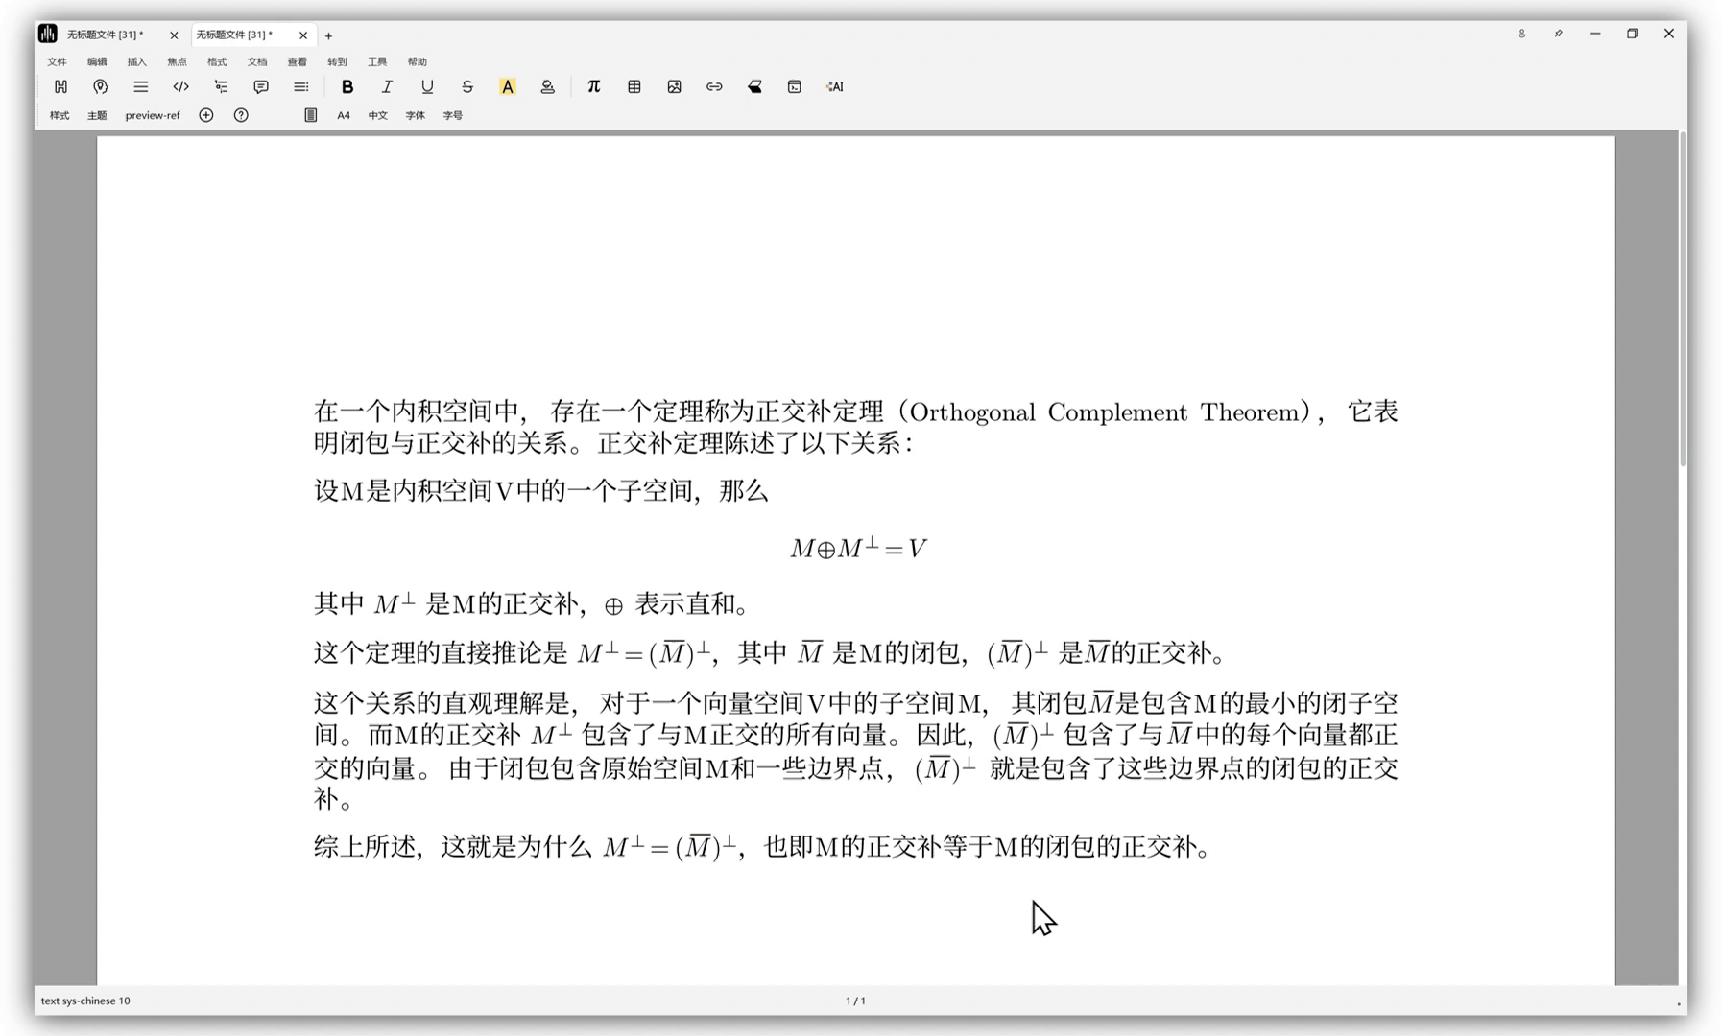Click the code tag icon
Image resolution: width=1722 pixels, height=1036 pixels.
[180, 86]
